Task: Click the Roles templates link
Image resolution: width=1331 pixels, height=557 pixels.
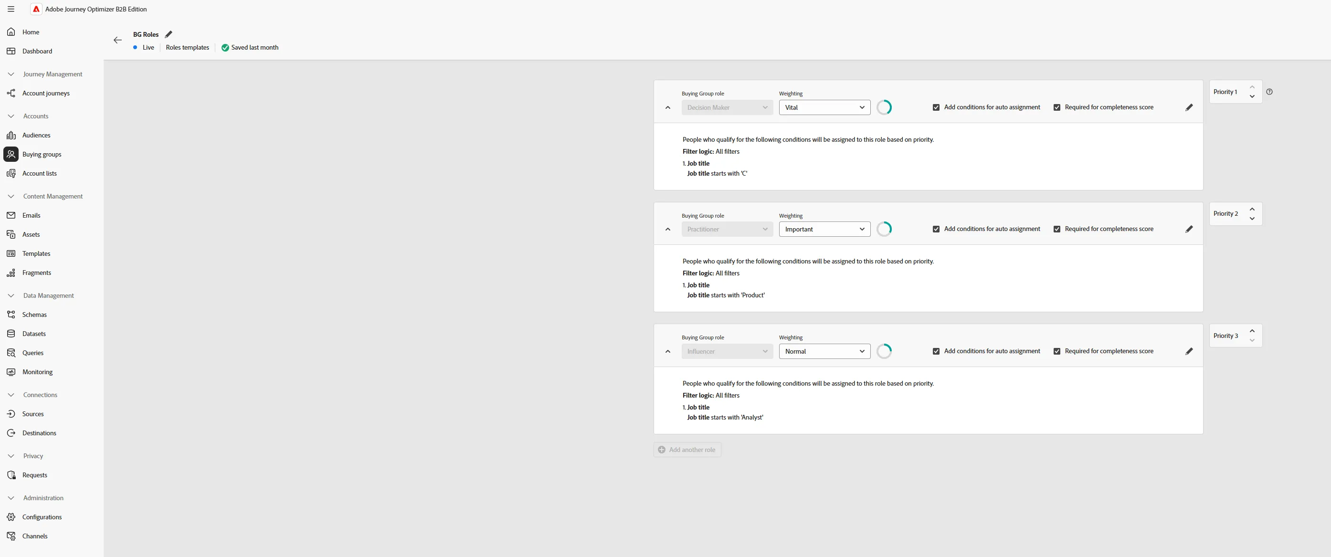Action: [187, 48]
